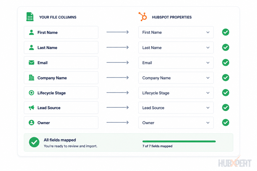Click green checkmark on Email row
The image size is (257, 171).
tap(225, 63)
